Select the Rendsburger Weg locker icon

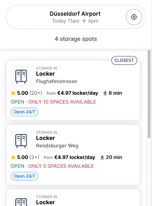click(21, 141)
